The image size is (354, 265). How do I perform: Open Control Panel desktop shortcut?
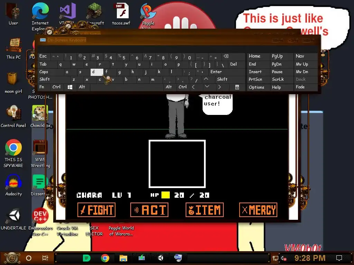point(13,117)
